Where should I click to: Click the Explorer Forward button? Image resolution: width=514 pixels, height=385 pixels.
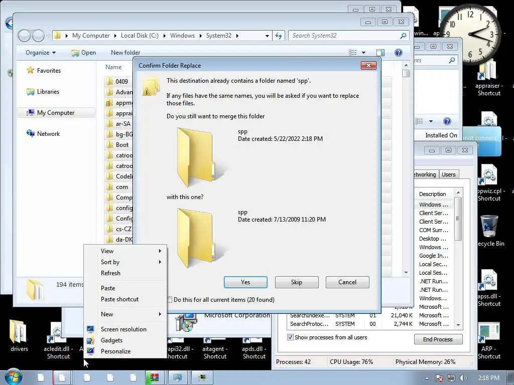(38, 36)
